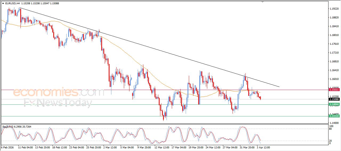Viewport: 341px width, 151px height.
Task: Click the right end of descending trendline
Action: click(x=279, y=87)
